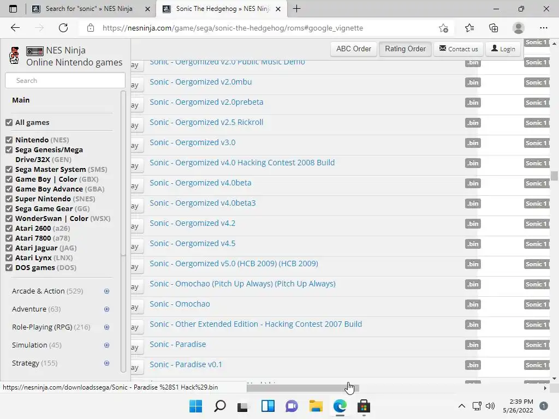The image size is (559, 419).
Task: Open a new tab with plus icon
Action: [x=296, y=9]
